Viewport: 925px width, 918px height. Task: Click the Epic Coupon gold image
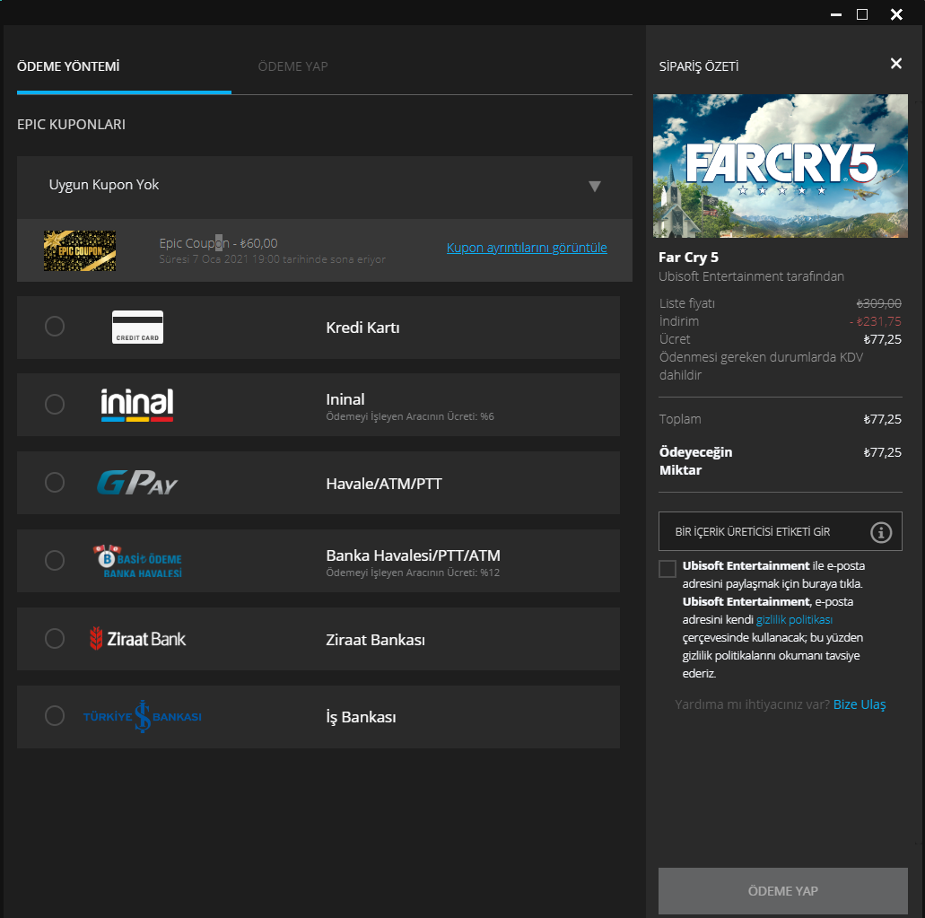tap(80, 250)
